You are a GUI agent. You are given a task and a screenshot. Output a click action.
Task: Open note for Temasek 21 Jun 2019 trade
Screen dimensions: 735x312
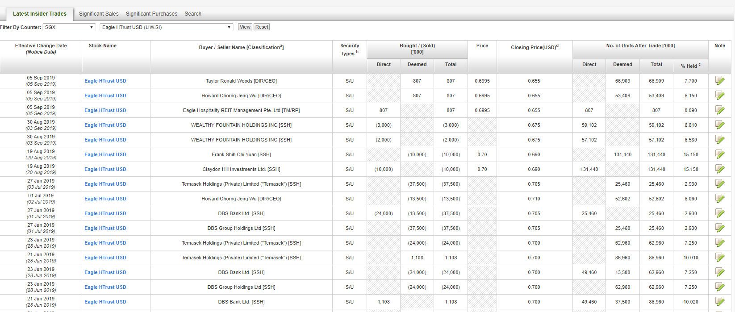point(720,258)
